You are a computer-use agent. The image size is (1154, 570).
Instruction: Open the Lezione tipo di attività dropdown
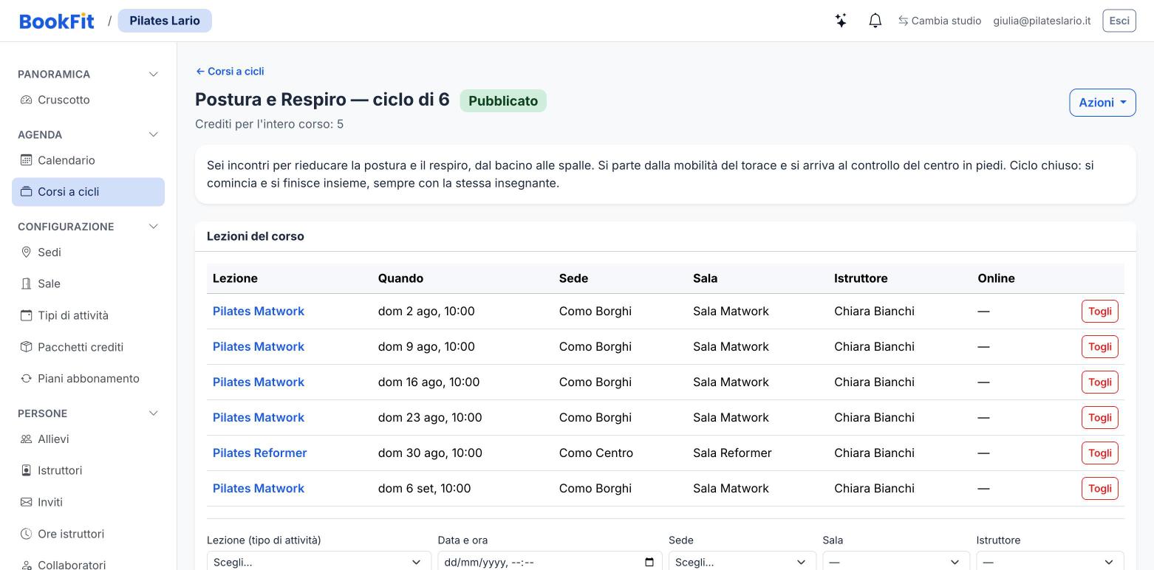point(319,562)
